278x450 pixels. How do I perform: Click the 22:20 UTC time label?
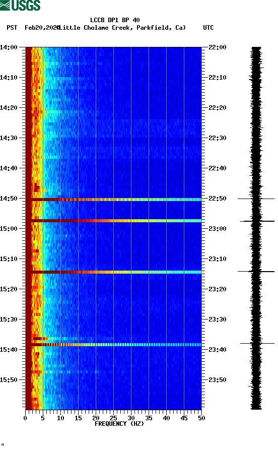(x=218, y=108)
